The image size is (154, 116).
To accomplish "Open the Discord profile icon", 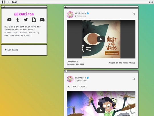I will point(42,20).
